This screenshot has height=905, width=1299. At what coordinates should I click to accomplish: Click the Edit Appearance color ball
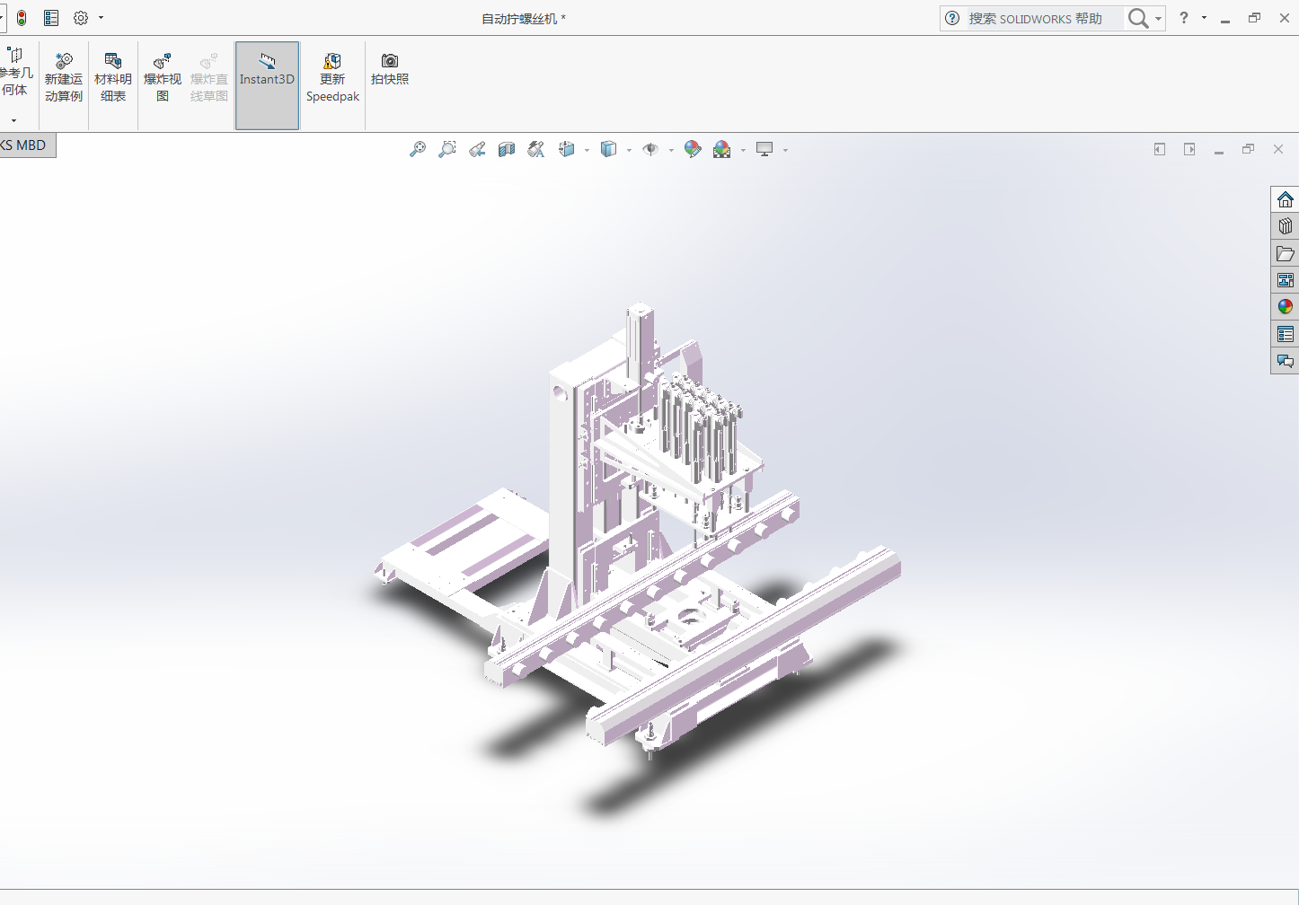click(693, 150)
